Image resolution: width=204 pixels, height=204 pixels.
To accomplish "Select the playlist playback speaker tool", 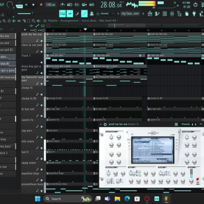I will coord(38,21).
